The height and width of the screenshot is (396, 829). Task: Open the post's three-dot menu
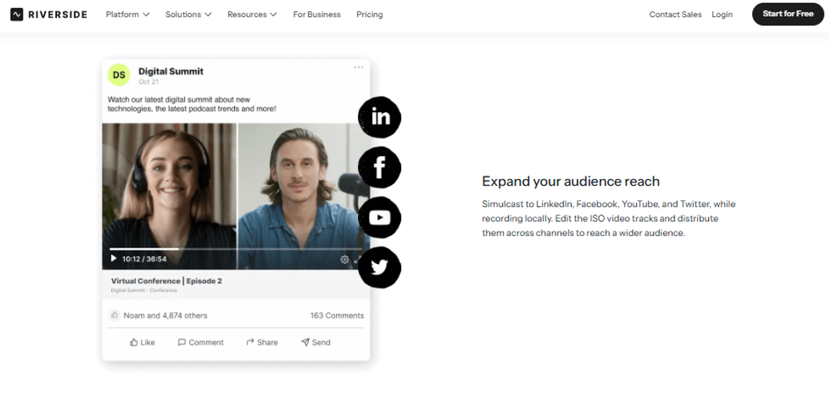pos(358,67)
